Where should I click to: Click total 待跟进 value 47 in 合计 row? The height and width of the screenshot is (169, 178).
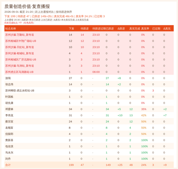click(82, 165)
